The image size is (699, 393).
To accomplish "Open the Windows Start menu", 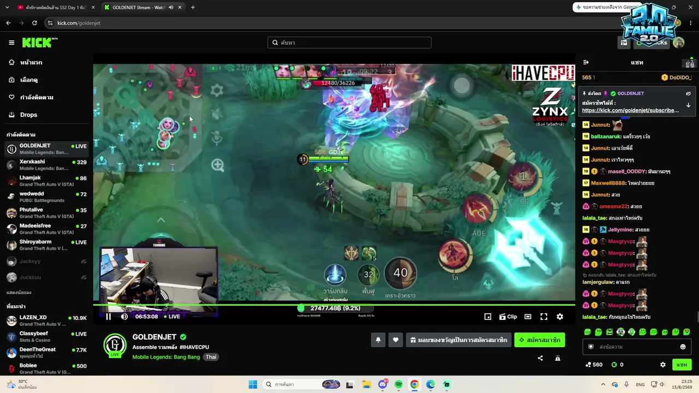I will coord(253,384).
